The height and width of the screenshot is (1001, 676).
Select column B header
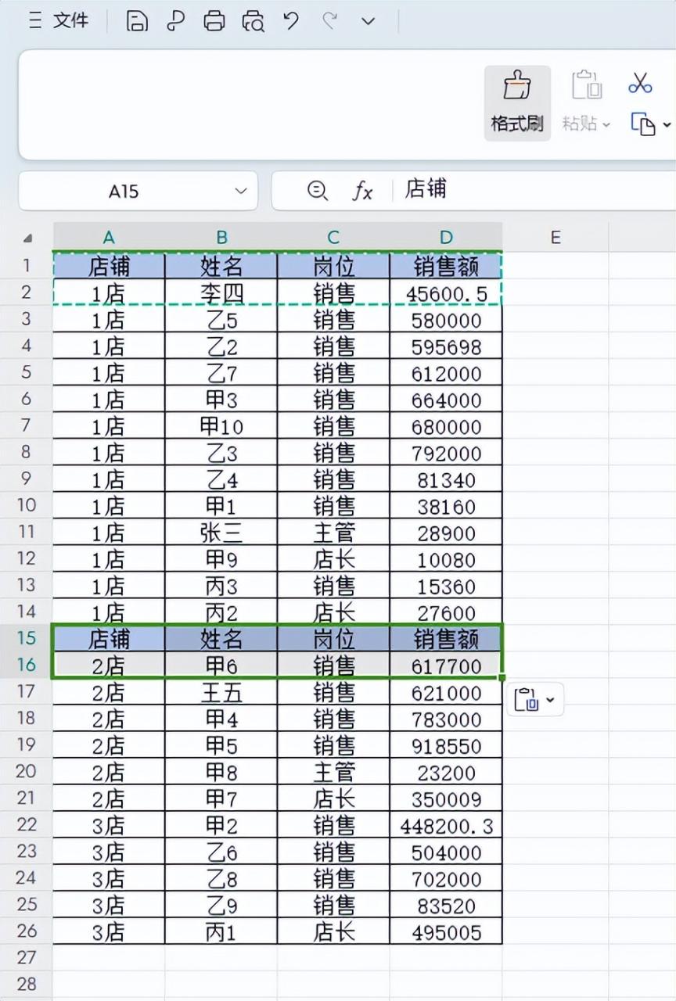[x=221, y=237]
